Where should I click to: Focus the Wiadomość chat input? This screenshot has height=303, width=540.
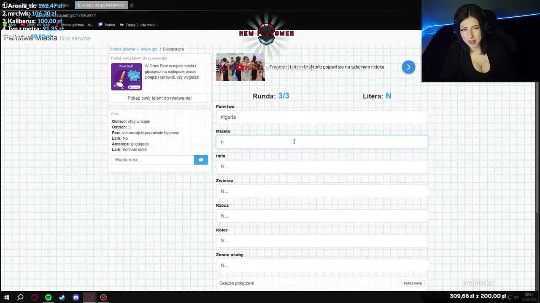pos(153,160)
